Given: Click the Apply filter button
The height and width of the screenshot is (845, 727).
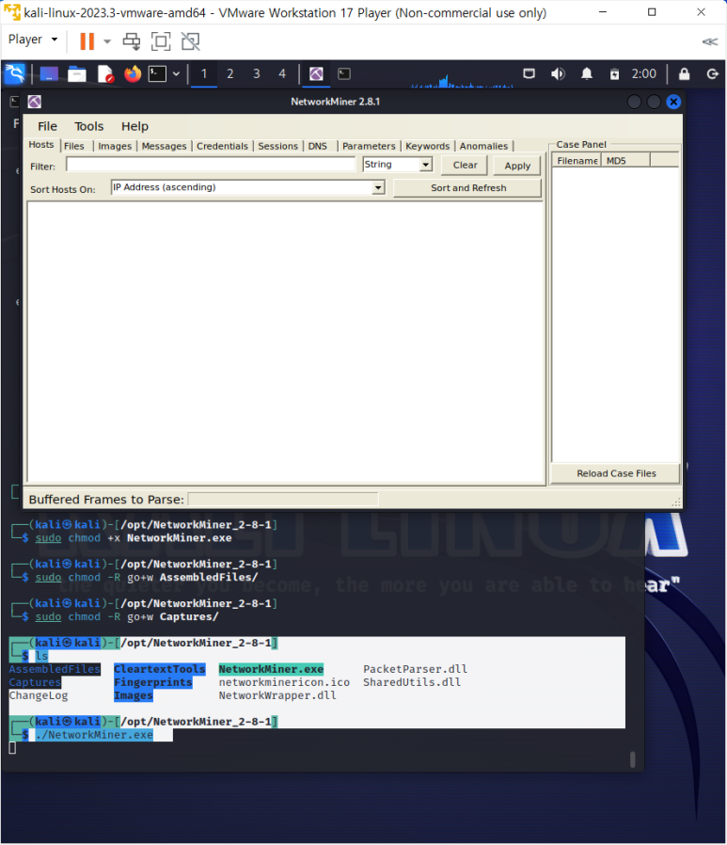Looking at the screenshot, I should (x=517, y=166).
